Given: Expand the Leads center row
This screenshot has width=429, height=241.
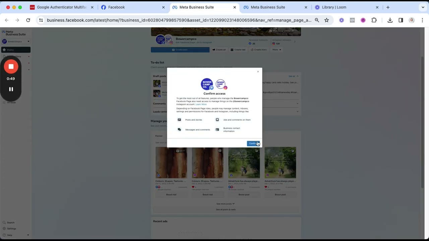Looking at the screenshot, I should 226,111.
